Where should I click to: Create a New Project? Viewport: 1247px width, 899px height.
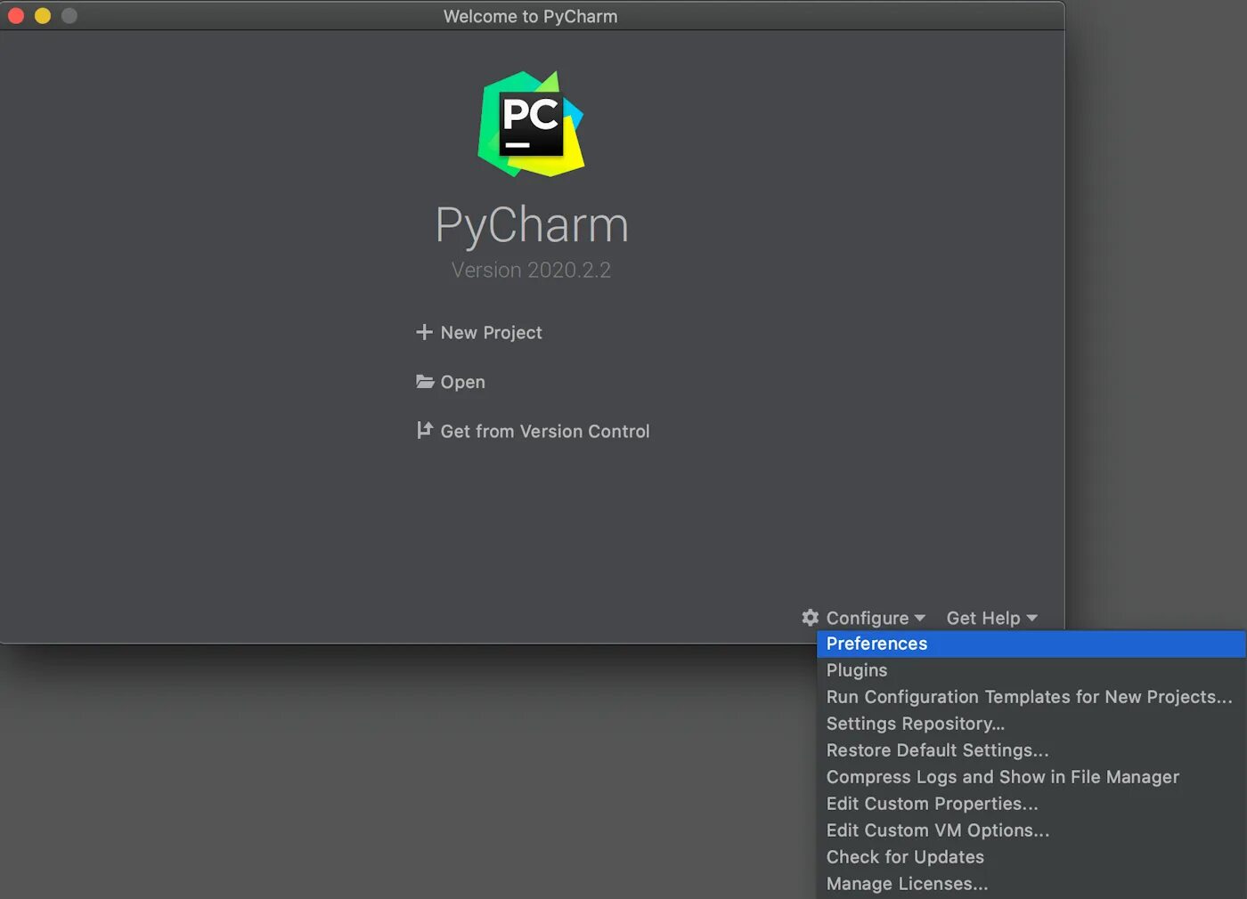[479, 332]
